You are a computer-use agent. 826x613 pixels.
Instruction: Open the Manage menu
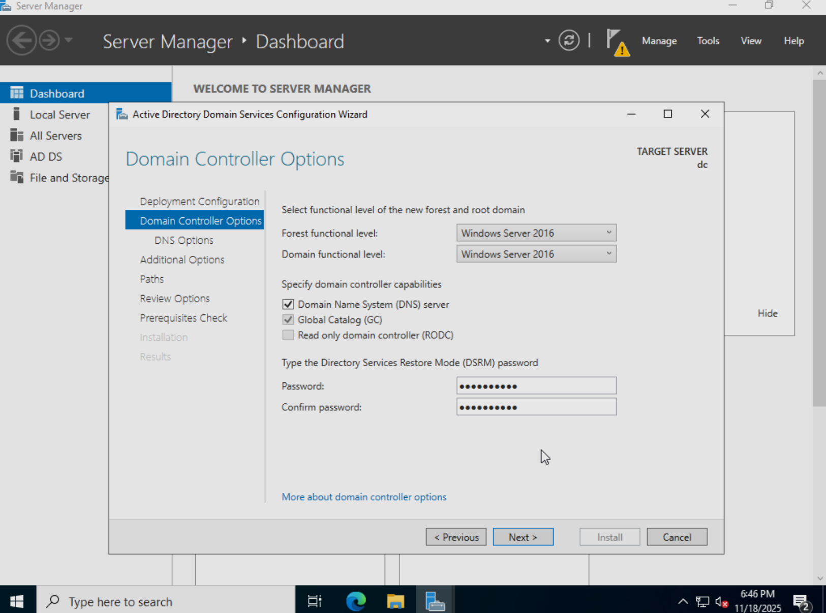click(659, 41)
